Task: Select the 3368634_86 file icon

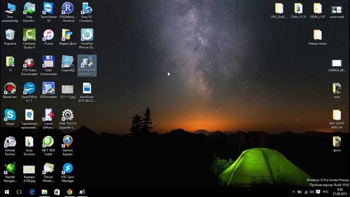Action: click(x=337, y=66)
